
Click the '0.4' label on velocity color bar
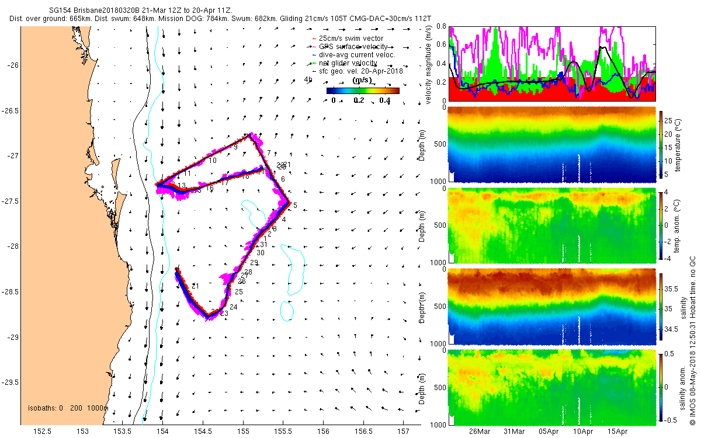coord(386,100)
